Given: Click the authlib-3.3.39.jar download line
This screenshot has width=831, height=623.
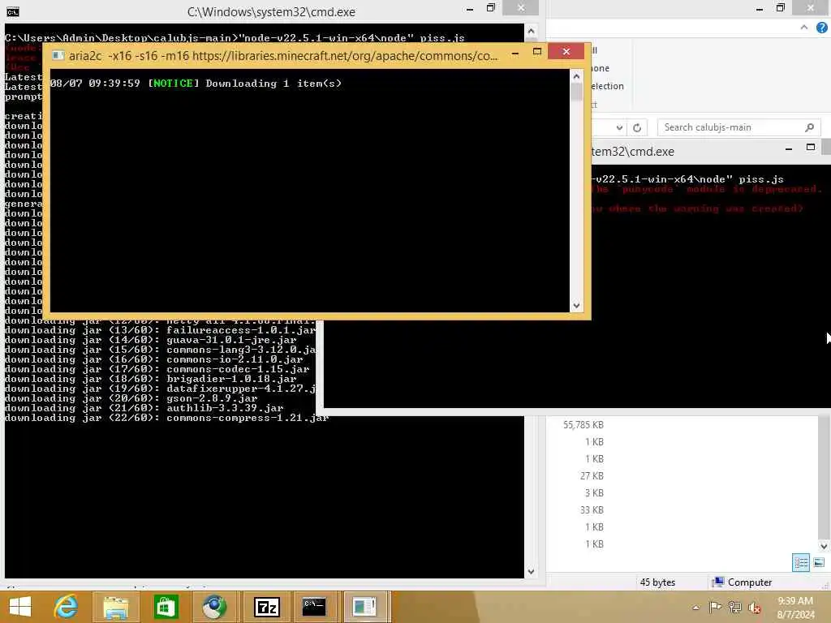Looking at the screenshot, I should point(144,409).
